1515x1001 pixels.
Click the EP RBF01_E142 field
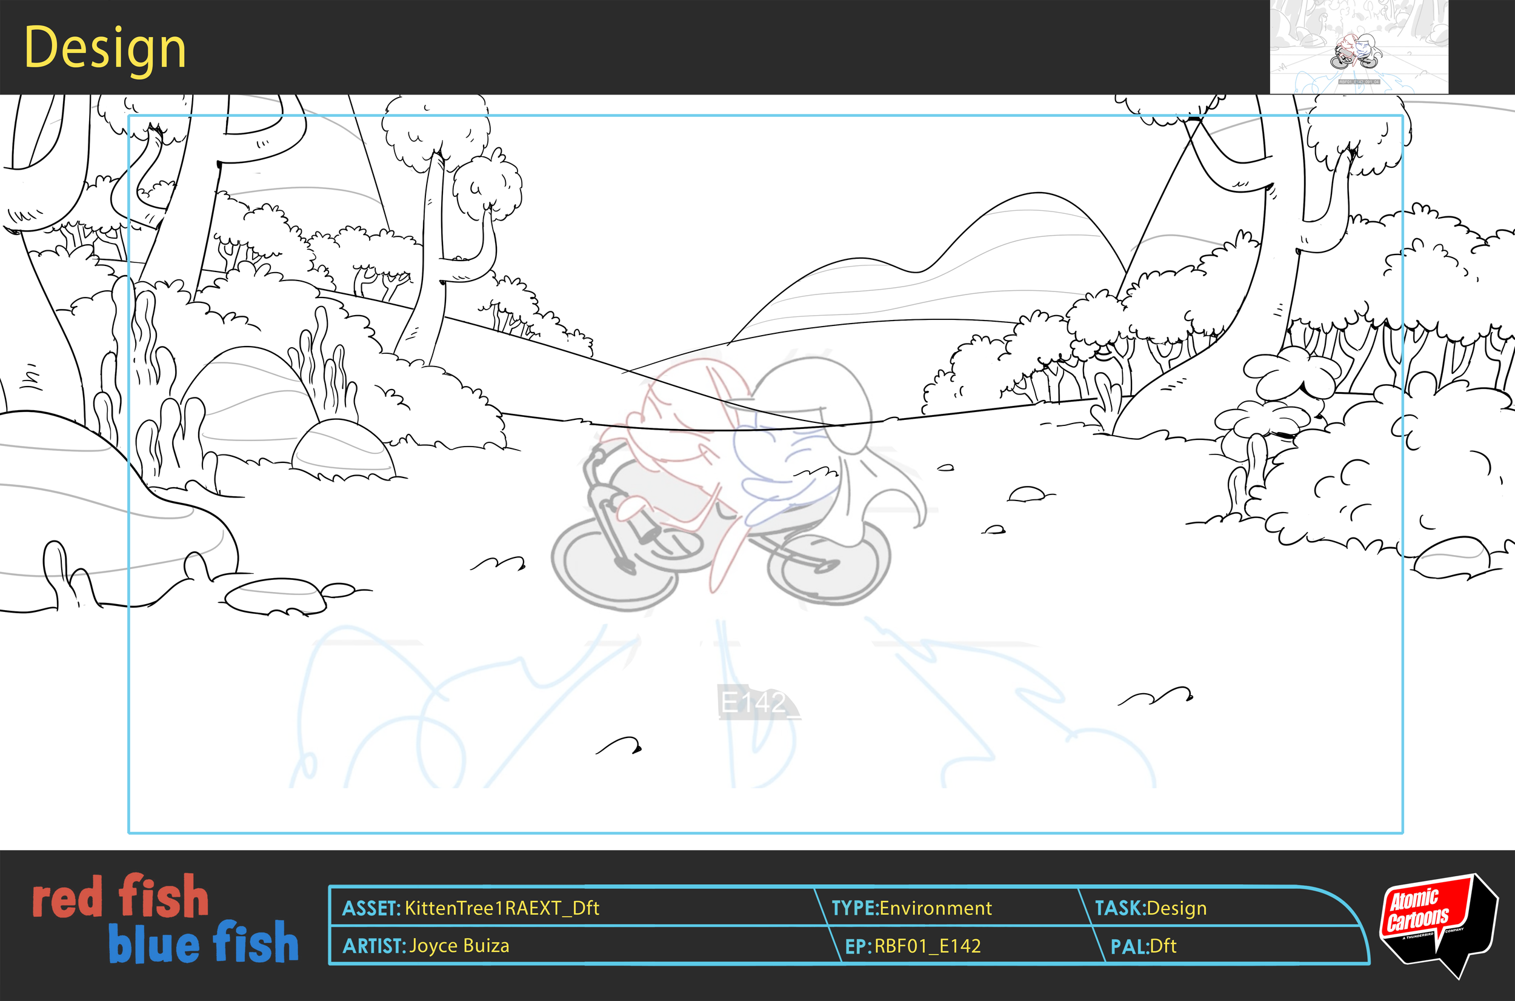pyautogui.click(x=913, y=945)
